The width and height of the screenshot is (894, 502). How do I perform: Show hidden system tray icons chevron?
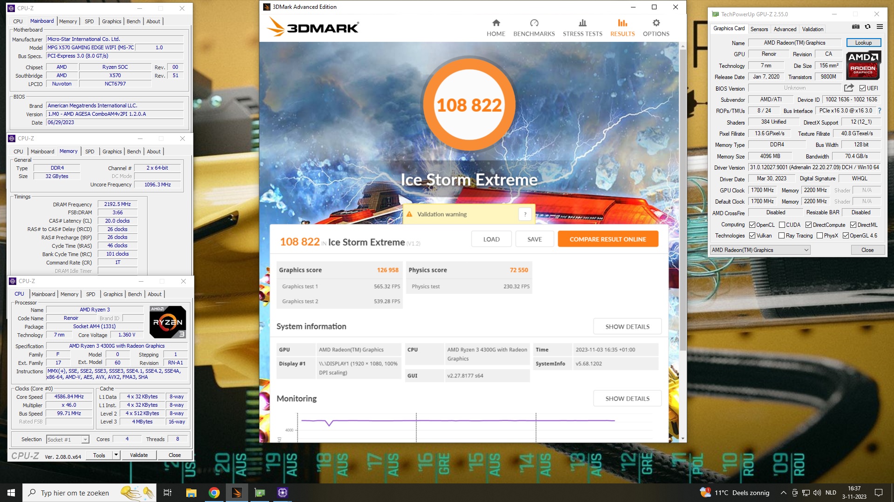click(x=784, y=493)
